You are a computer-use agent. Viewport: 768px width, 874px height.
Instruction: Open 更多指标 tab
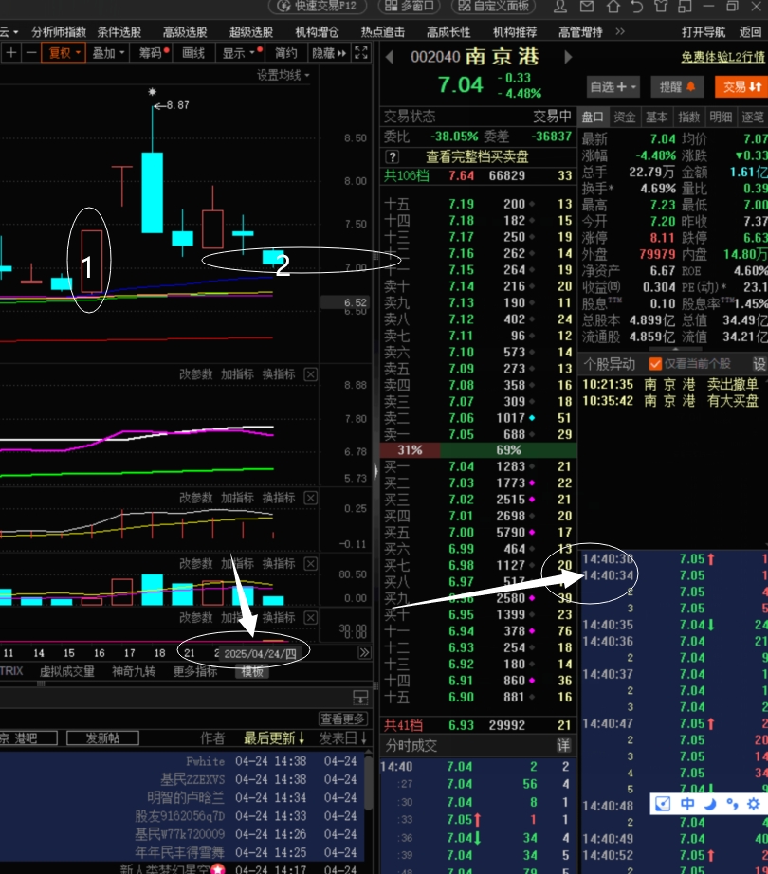point(195,671)
